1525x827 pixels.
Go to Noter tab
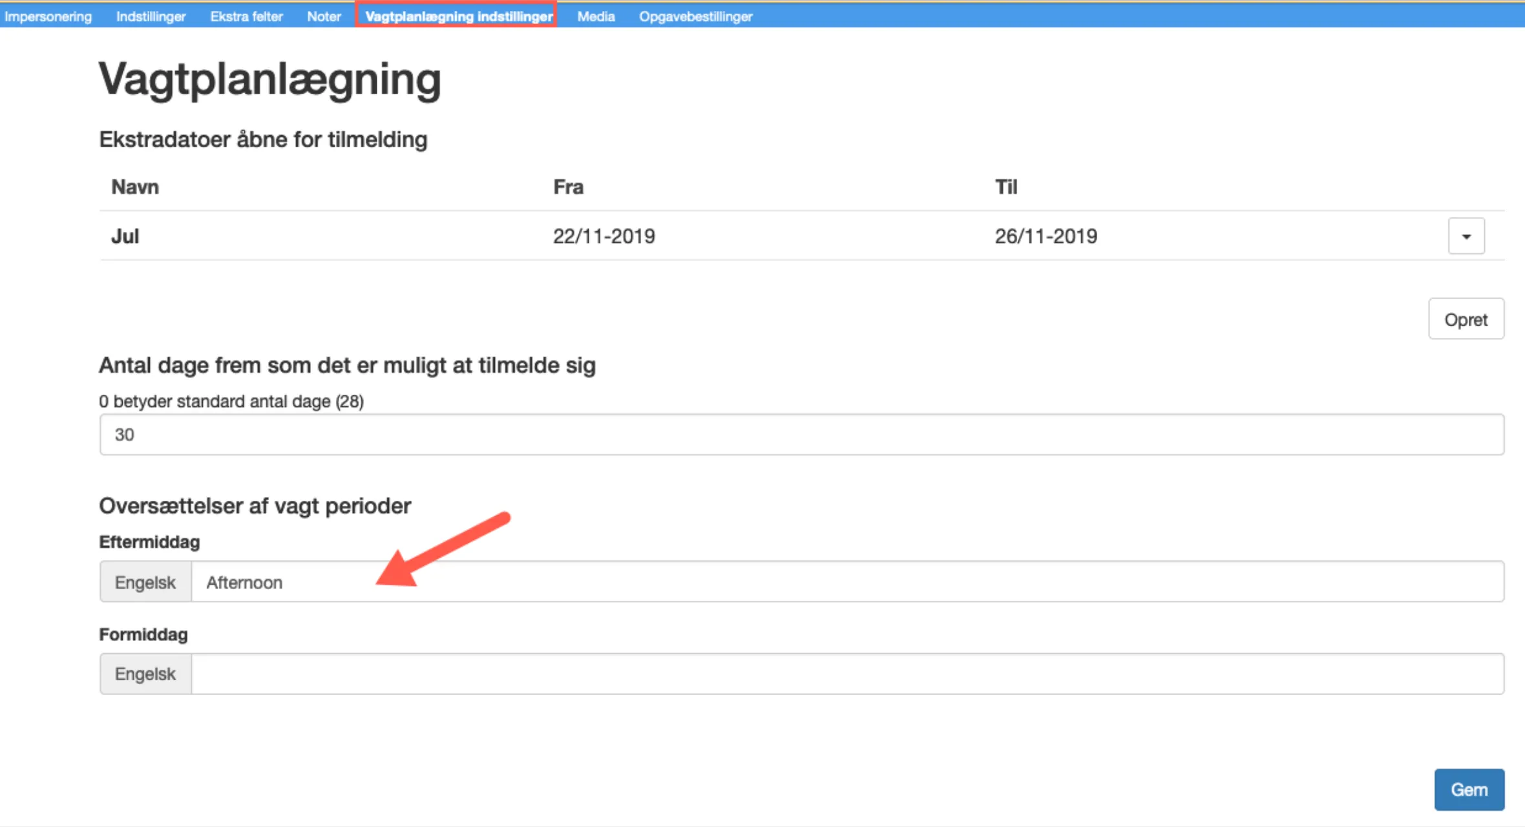click(324, 16)
